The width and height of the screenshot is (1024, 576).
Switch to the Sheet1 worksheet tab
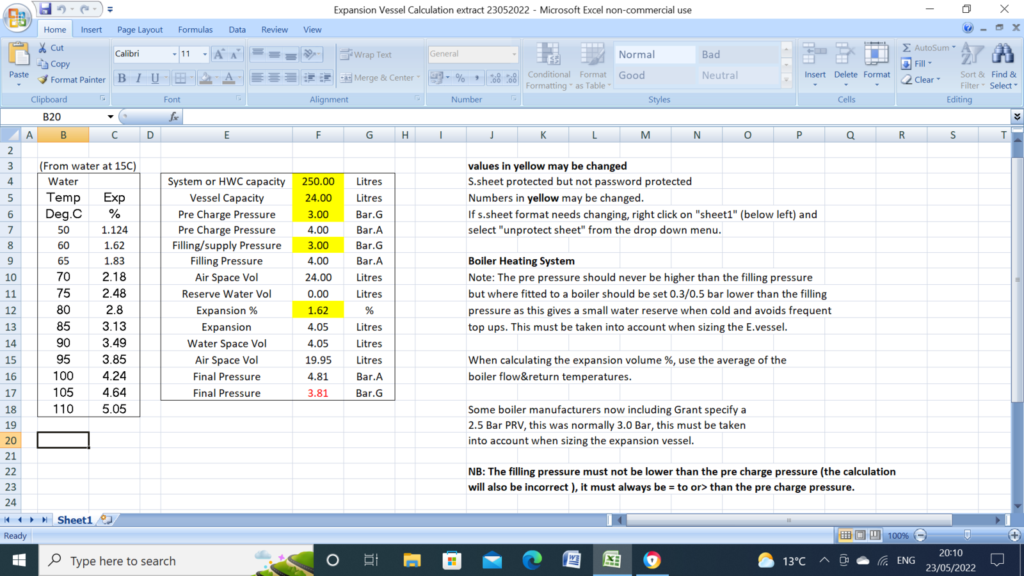point(75,520)
